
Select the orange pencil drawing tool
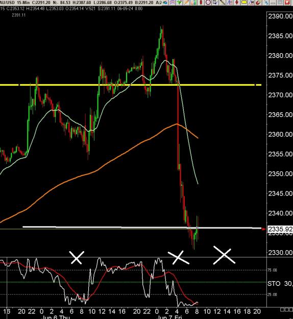(186, 3)
